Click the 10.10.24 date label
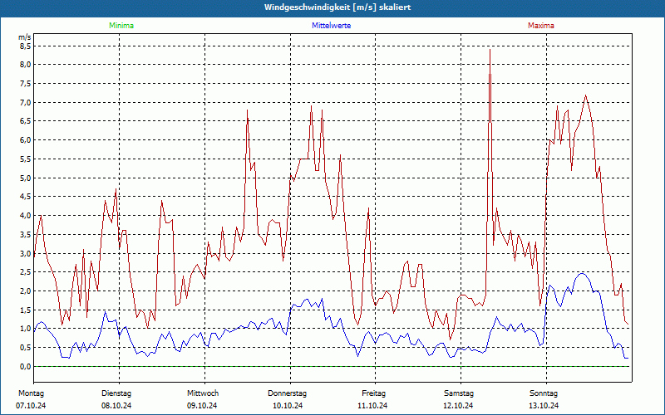This screenshot has width=665, height=415. coord(288,406)
